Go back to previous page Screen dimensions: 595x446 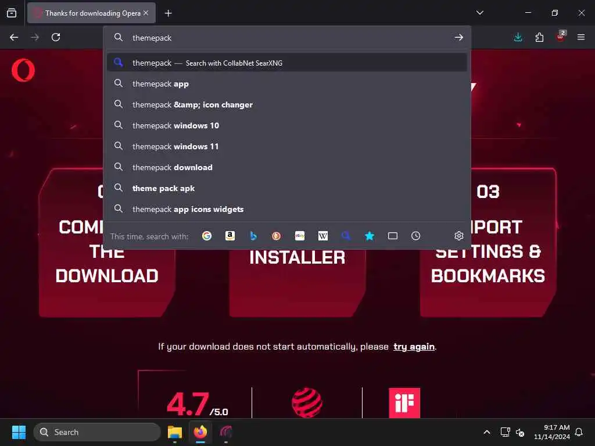[x=14, y=37]
